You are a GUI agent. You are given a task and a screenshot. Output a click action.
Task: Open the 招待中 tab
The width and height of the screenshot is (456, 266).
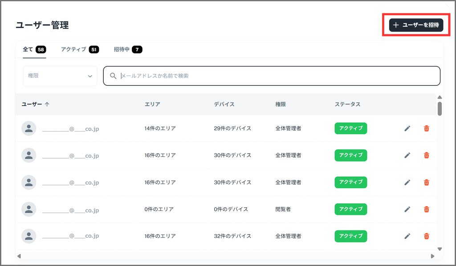click(127, 50)
